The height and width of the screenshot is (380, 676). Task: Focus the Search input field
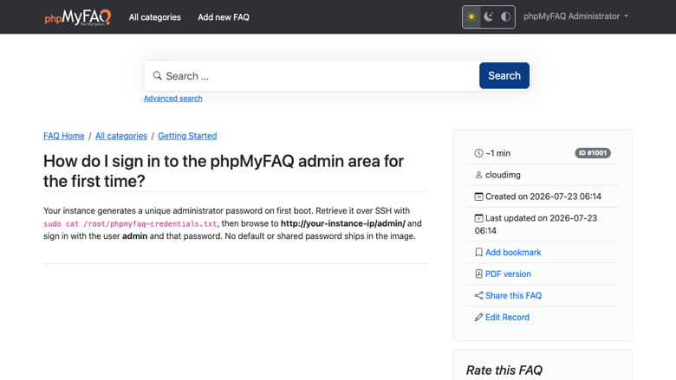coord(321,76)
